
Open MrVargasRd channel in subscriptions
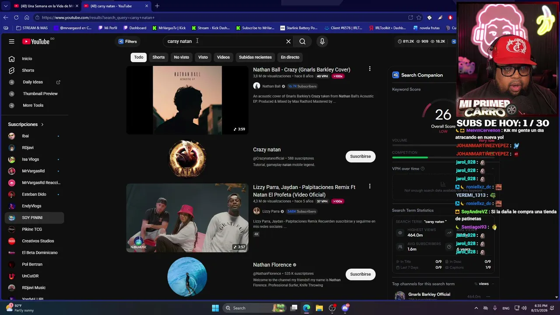tap(34, 171)
